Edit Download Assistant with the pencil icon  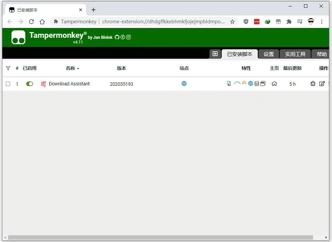322,84
